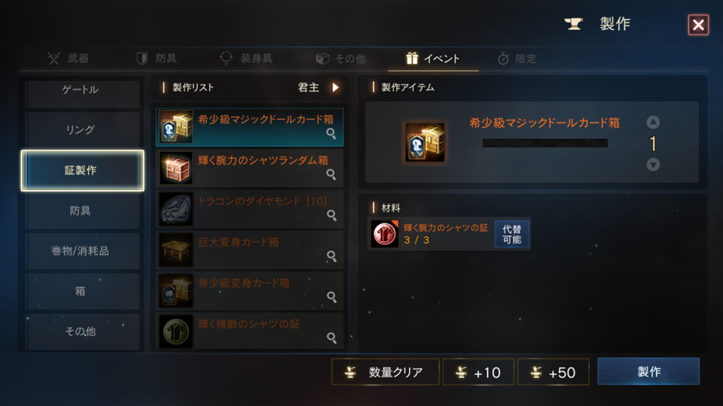Switch to the 限定 tab

[x=517, y=59]
